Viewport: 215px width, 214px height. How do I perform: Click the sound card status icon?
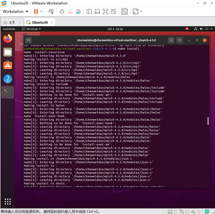click(x=193, y=212)
